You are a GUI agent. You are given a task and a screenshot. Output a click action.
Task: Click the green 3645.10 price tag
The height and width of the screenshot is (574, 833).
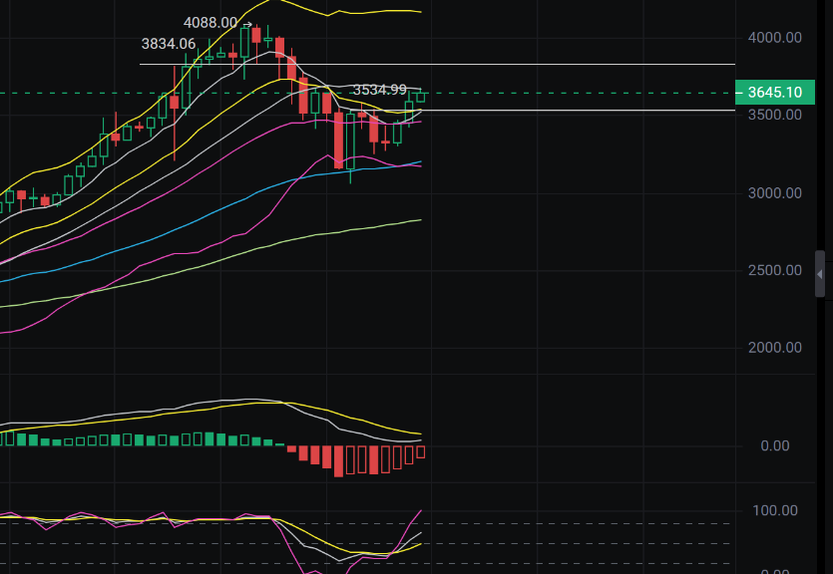click(775, 92)
